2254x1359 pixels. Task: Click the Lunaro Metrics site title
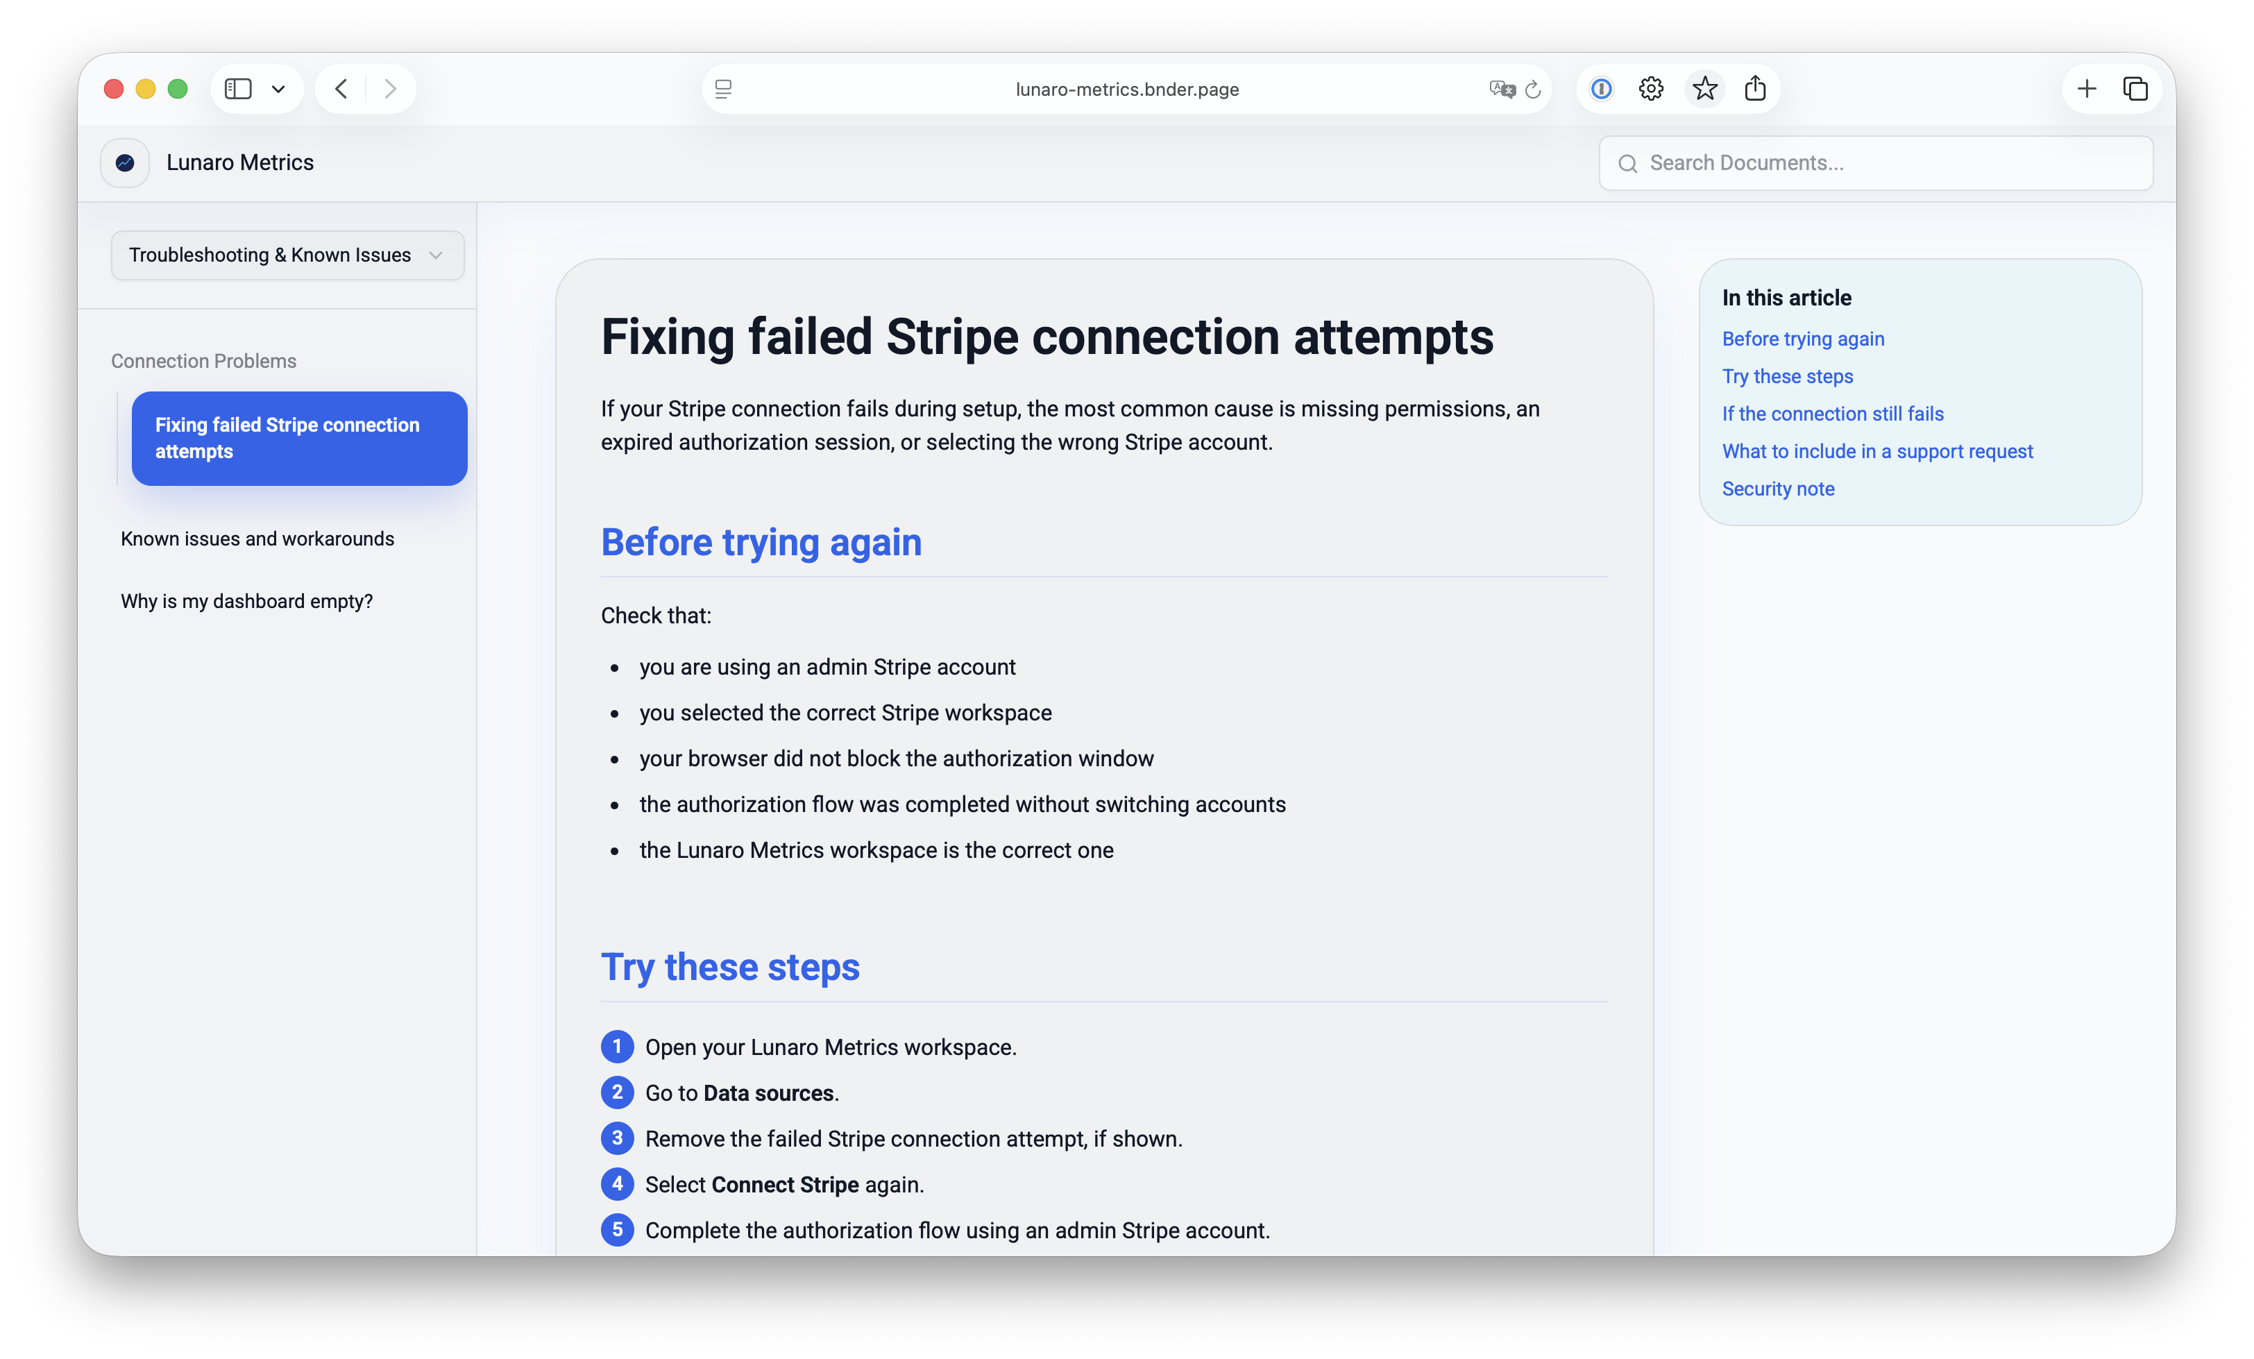click(239, 163)
